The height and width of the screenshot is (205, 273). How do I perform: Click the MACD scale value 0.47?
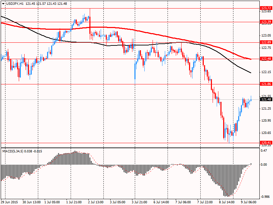[264, 150]
